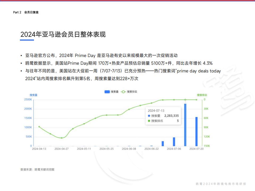
Task: Click the 60K right axis label
Action: pyautogui.click(x=206, y=118)
